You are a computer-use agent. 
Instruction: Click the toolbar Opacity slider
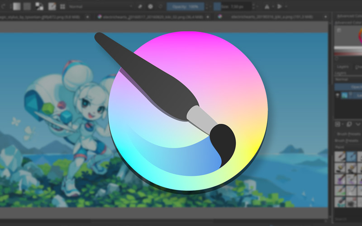click(x=186, y=6)
